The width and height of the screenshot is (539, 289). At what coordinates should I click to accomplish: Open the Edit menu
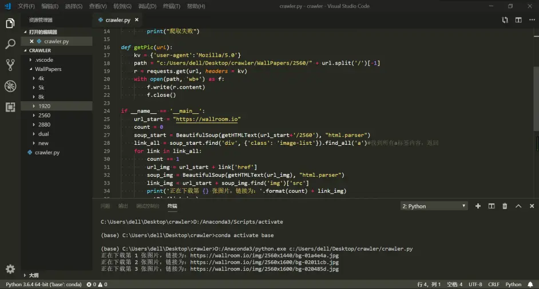(x=50, y=6)
